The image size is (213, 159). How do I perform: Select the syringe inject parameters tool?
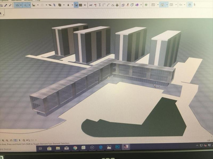(x=10, y=5)
